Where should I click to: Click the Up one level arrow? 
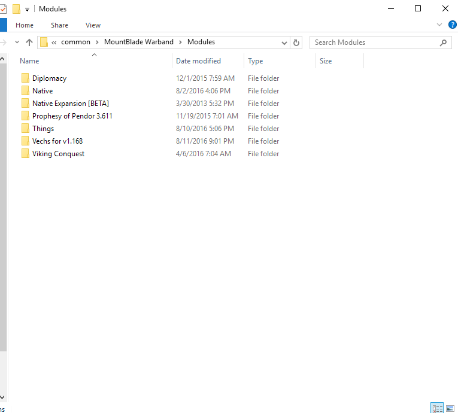(x=29, y=42)
